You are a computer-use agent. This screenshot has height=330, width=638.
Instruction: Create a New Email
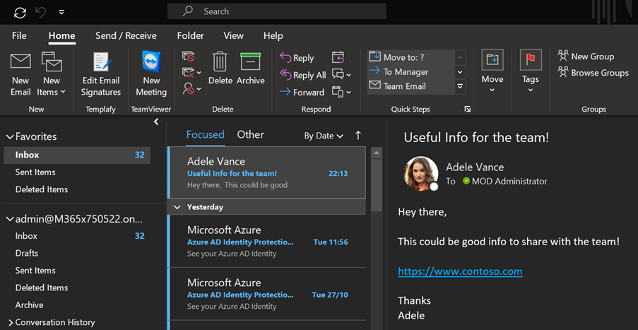[x=20, y=74]
